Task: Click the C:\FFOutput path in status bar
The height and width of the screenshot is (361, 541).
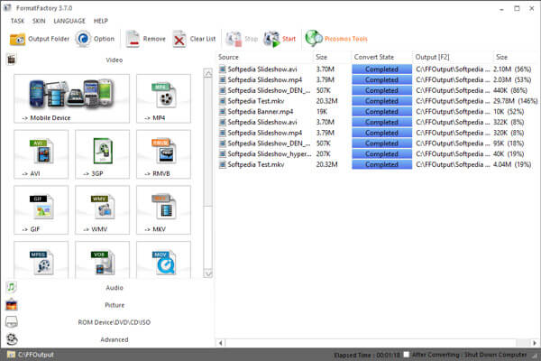Action: click(35, 355)
